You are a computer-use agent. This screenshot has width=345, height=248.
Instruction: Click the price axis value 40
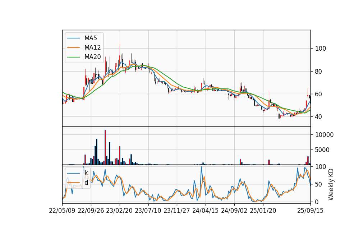319,117
